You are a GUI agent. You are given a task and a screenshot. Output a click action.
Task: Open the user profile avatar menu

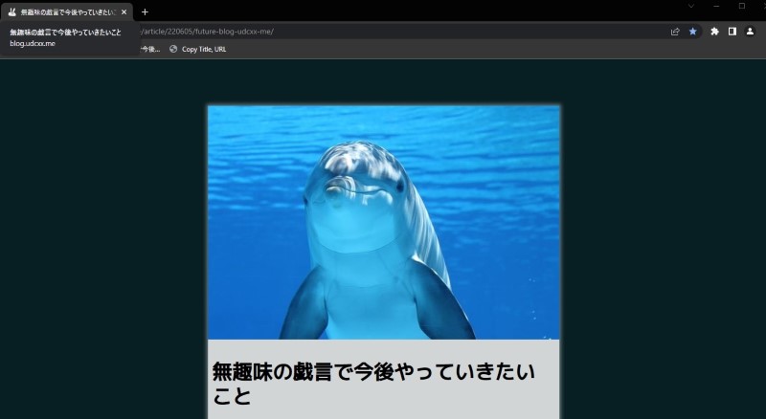750,32
